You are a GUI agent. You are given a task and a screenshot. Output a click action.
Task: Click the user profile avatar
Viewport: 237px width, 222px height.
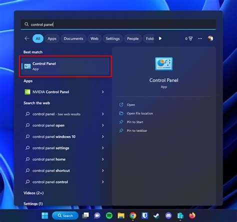210,38
